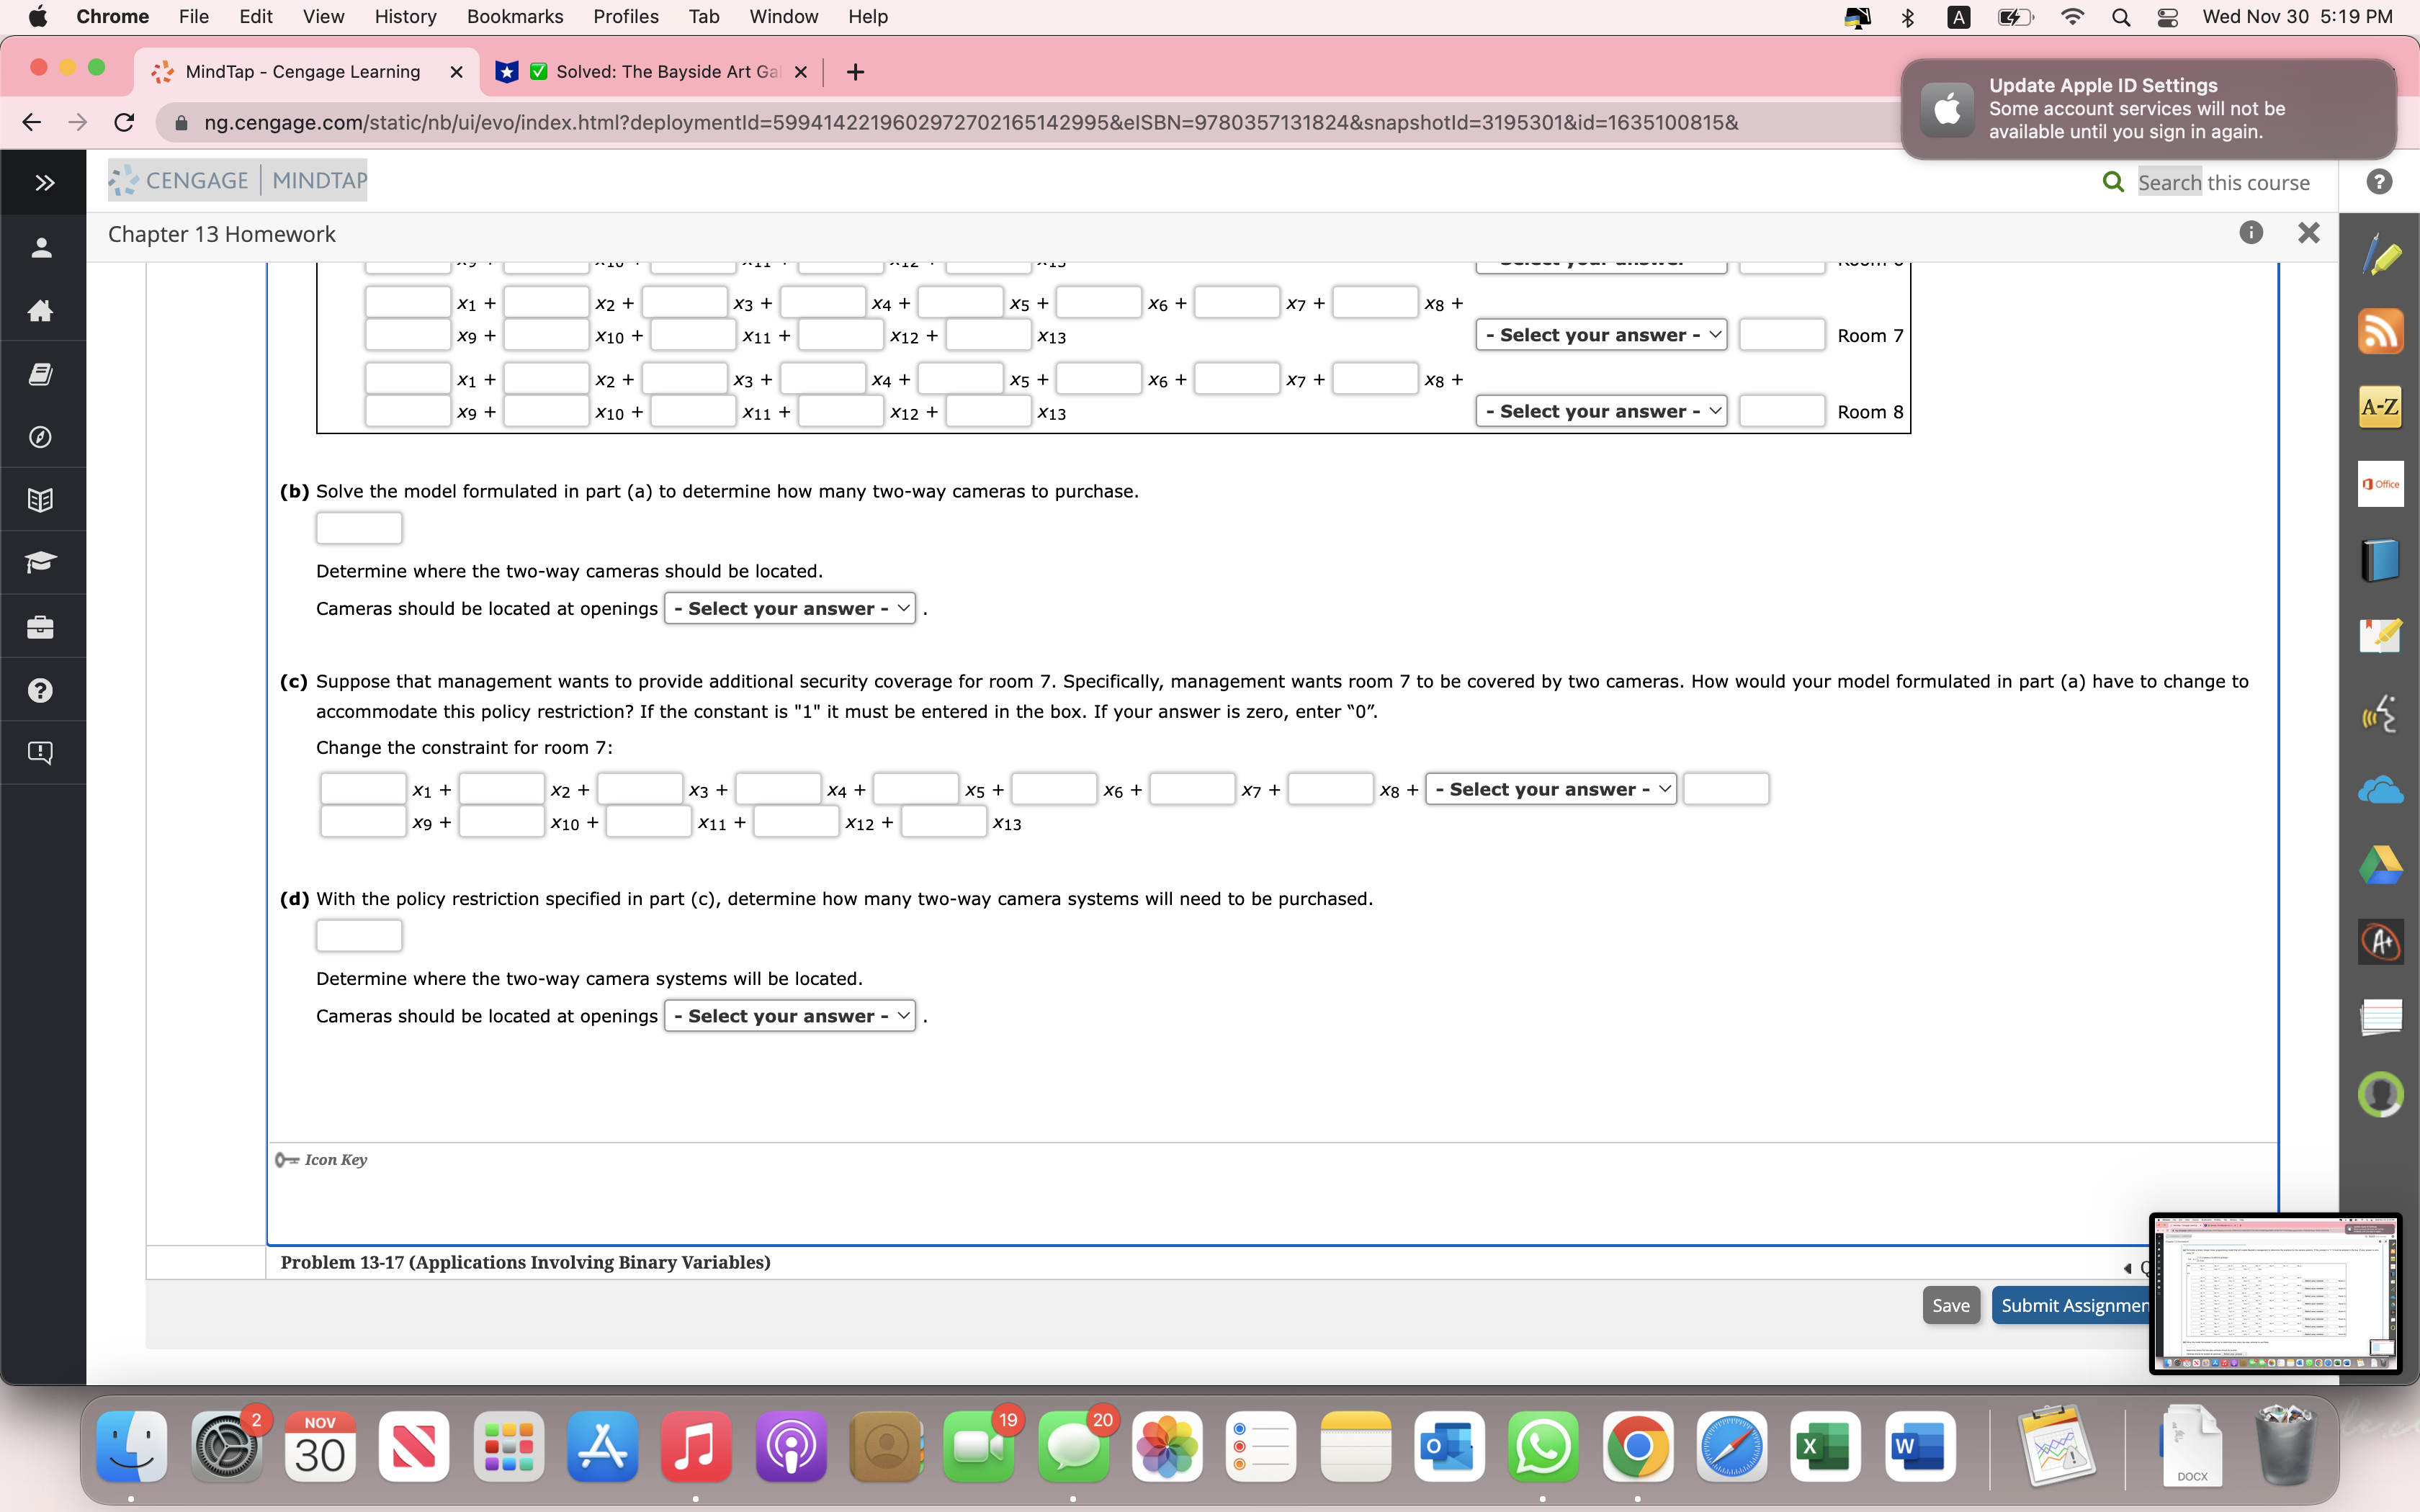Open the OneDrive cloud icon

pyautogui.click(x=2381, y=790)
